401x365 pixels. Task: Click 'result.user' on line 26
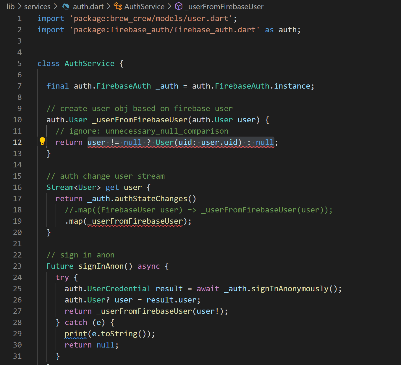[x=172, y=300]
